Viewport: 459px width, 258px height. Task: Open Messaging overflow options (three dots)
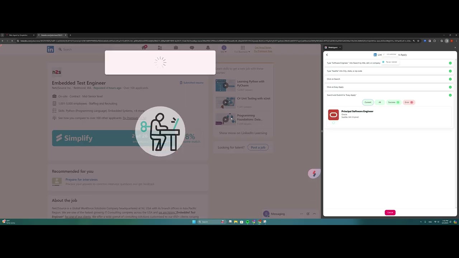point(302,214)
